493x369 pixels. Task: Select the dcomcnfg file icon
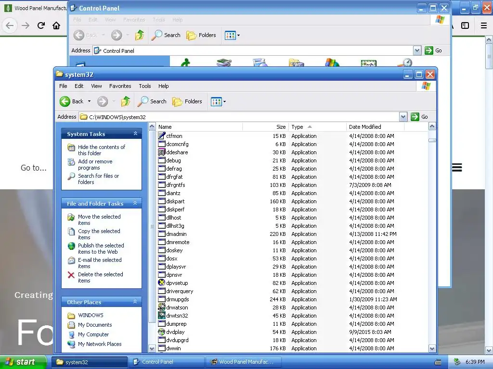point(162,144)
